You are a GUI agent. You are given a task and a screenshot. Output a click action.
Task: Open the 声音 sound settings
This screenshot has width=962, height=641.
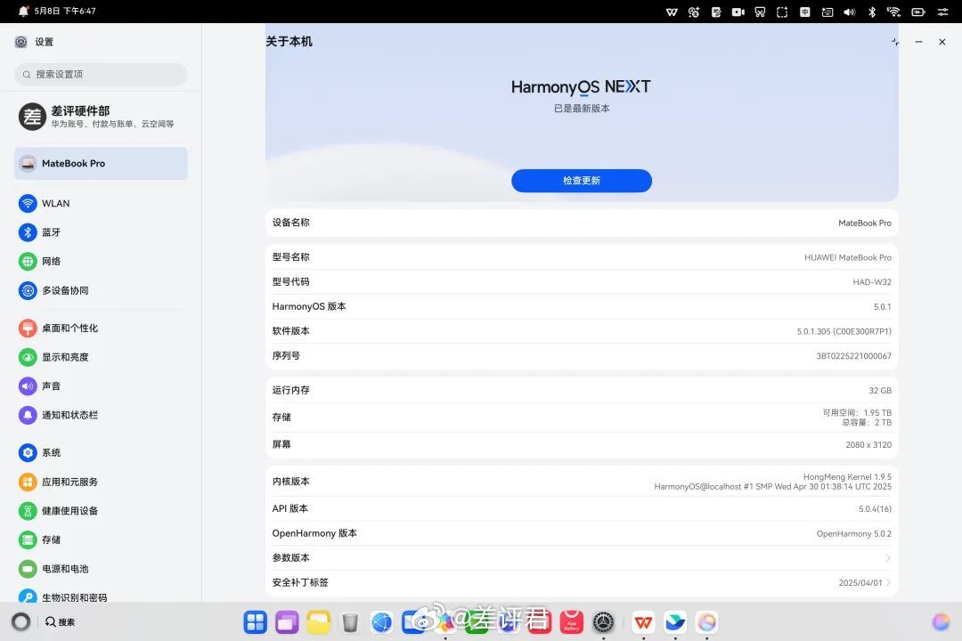point(102,385)
